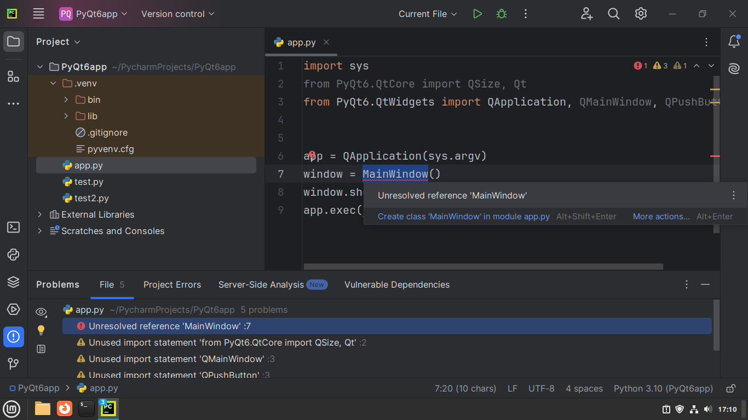Run the current file
Screen dimensions: 748x420
pyautogui.click(x=477, y=14)
